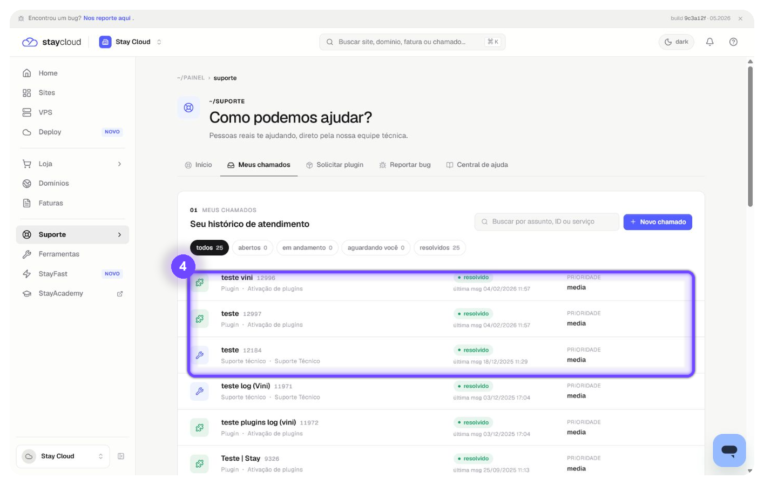This screenshot has height=485, width=764.
Task: Expand the Suporte submenu chevron
Action: click(119, 234)
